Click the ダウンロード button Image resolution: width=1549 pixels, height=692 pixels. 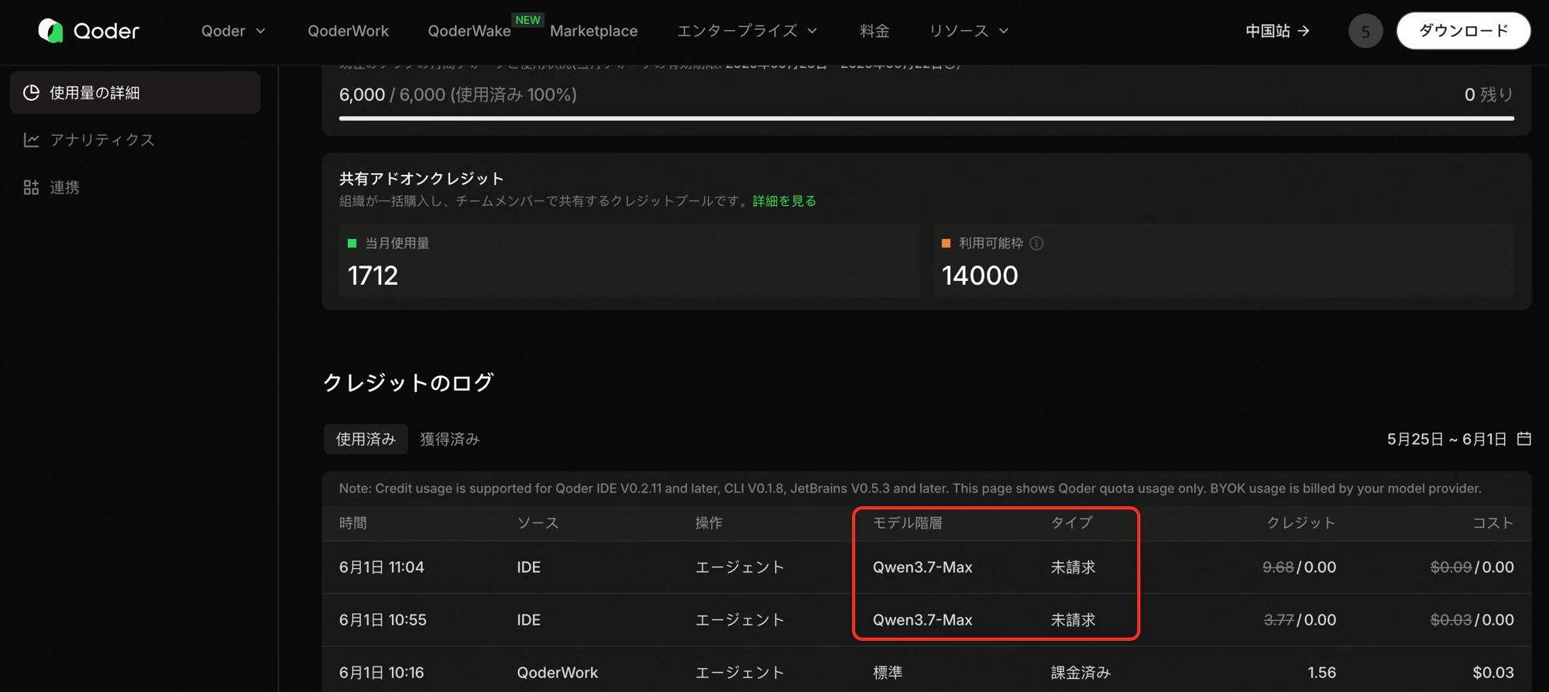tap(1463, 31)
